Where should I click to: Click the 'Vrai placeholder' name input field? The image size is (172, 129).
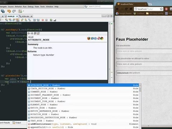(x=144, y=51)
